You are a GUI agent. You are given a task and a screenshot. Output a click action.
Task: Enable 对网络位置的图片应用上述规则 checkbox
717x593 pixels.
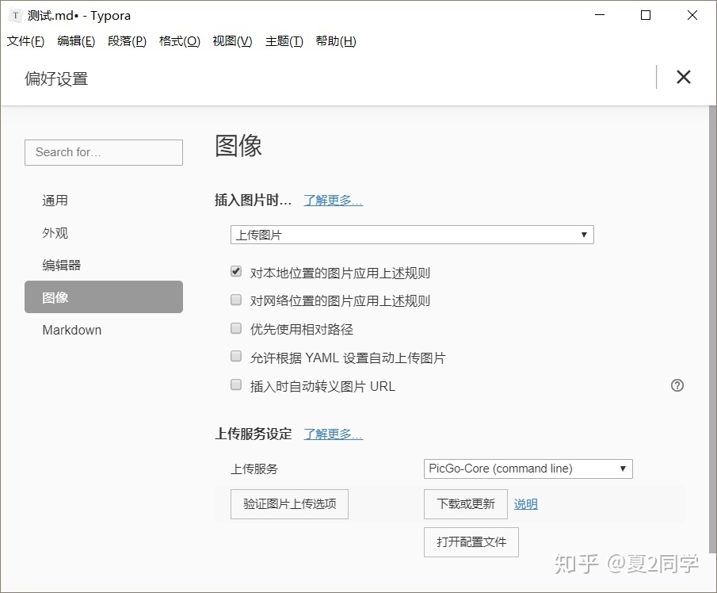tap(236, 300)
